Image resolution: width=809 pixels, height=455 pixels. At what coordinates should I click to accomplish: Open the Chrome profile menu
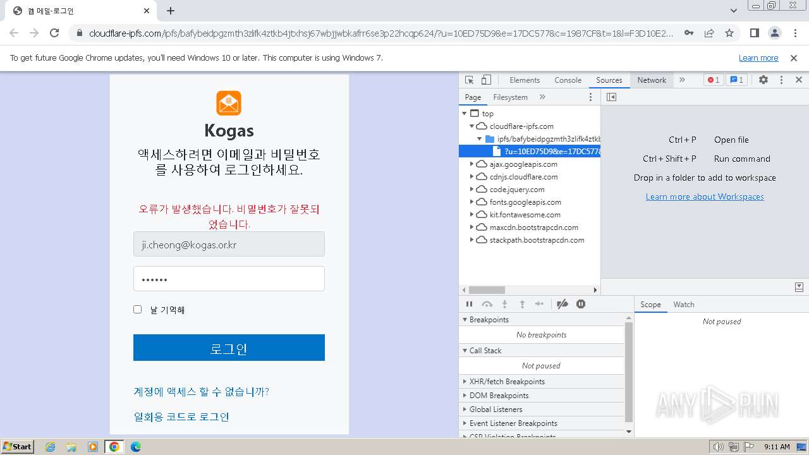(x=775, y=33)
